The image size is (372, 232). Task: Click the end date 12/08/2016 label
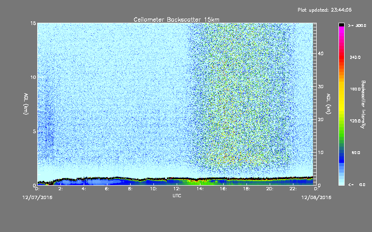point(316,198)
